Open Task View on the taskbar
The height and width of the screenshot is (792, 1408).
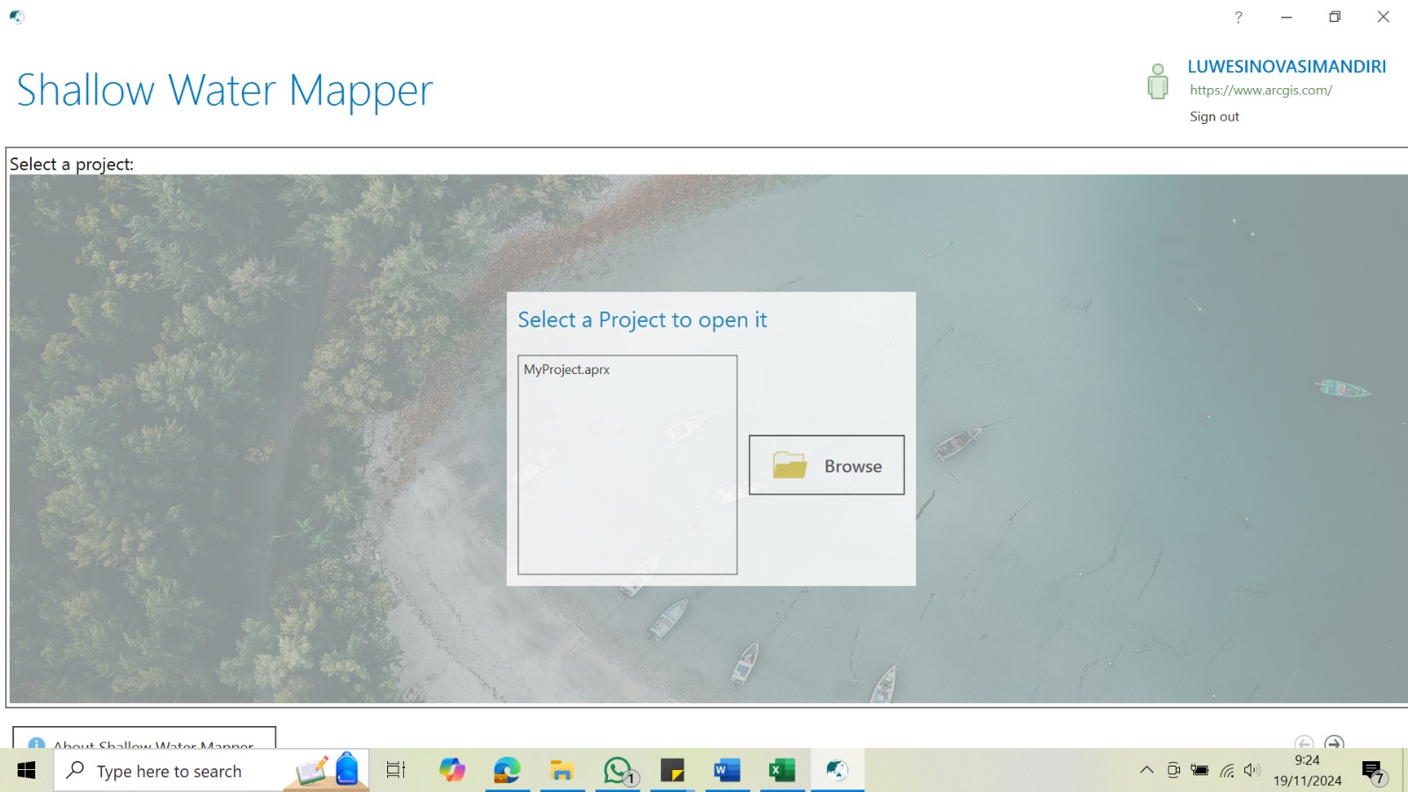point(396,771)
